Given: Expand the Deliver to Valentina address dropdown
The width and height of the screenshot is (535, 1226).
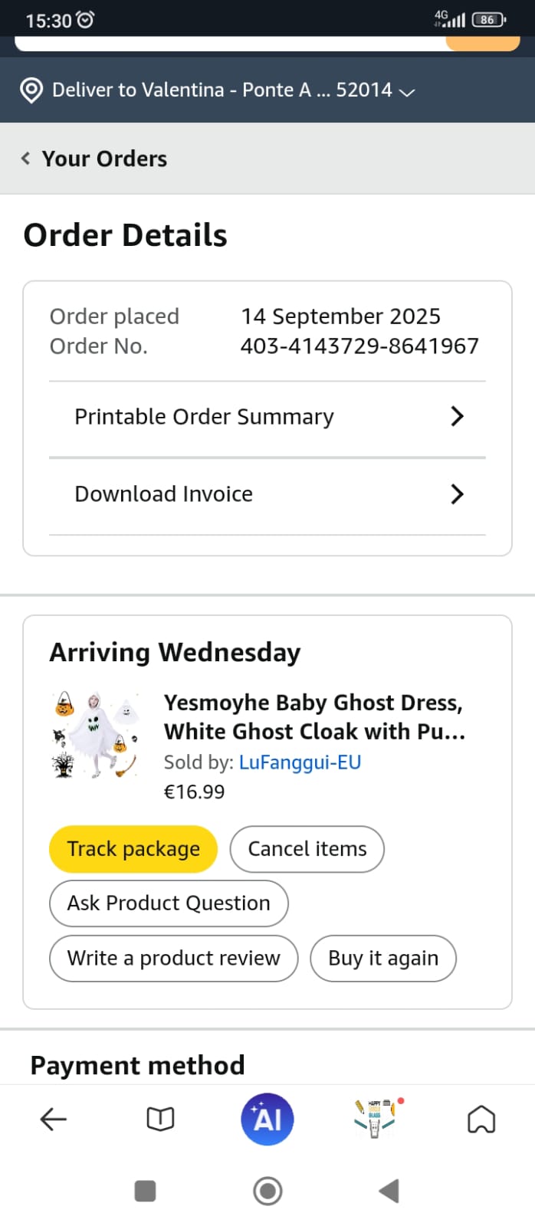Looking at the screenshot, I should (x=407, y=92).
